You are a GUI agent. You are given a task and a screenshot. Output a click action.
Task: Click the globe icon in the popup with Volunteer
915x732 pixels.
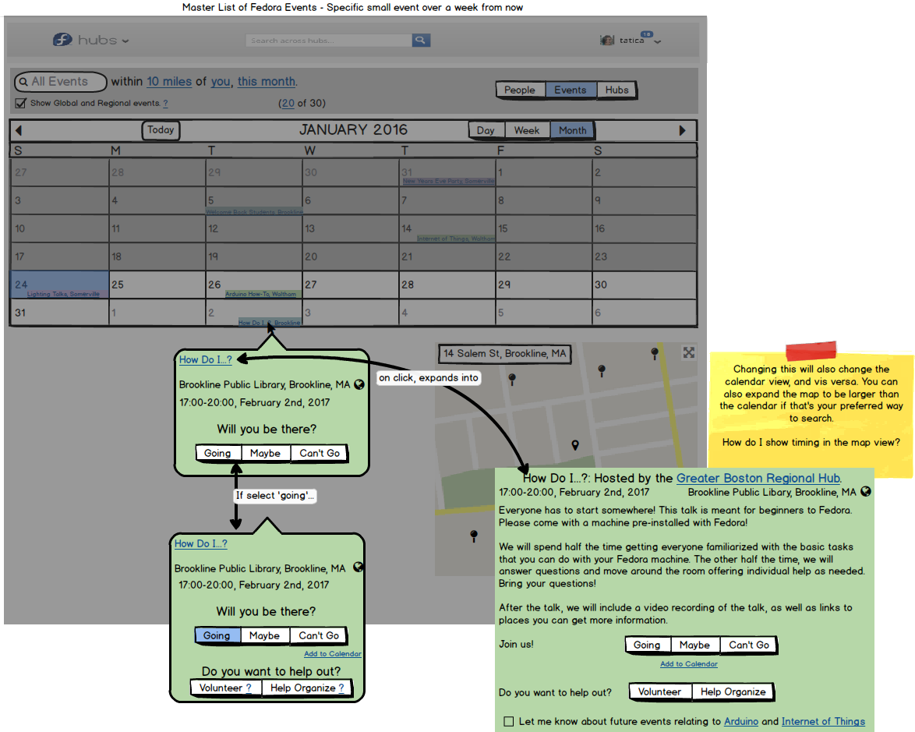359,567
